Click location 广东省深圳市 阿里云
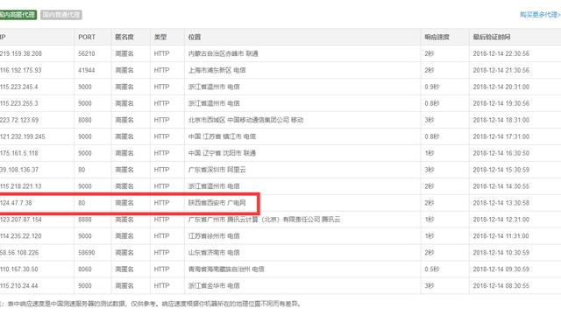Viewport: 561px width, 315px height. point(217,170)
